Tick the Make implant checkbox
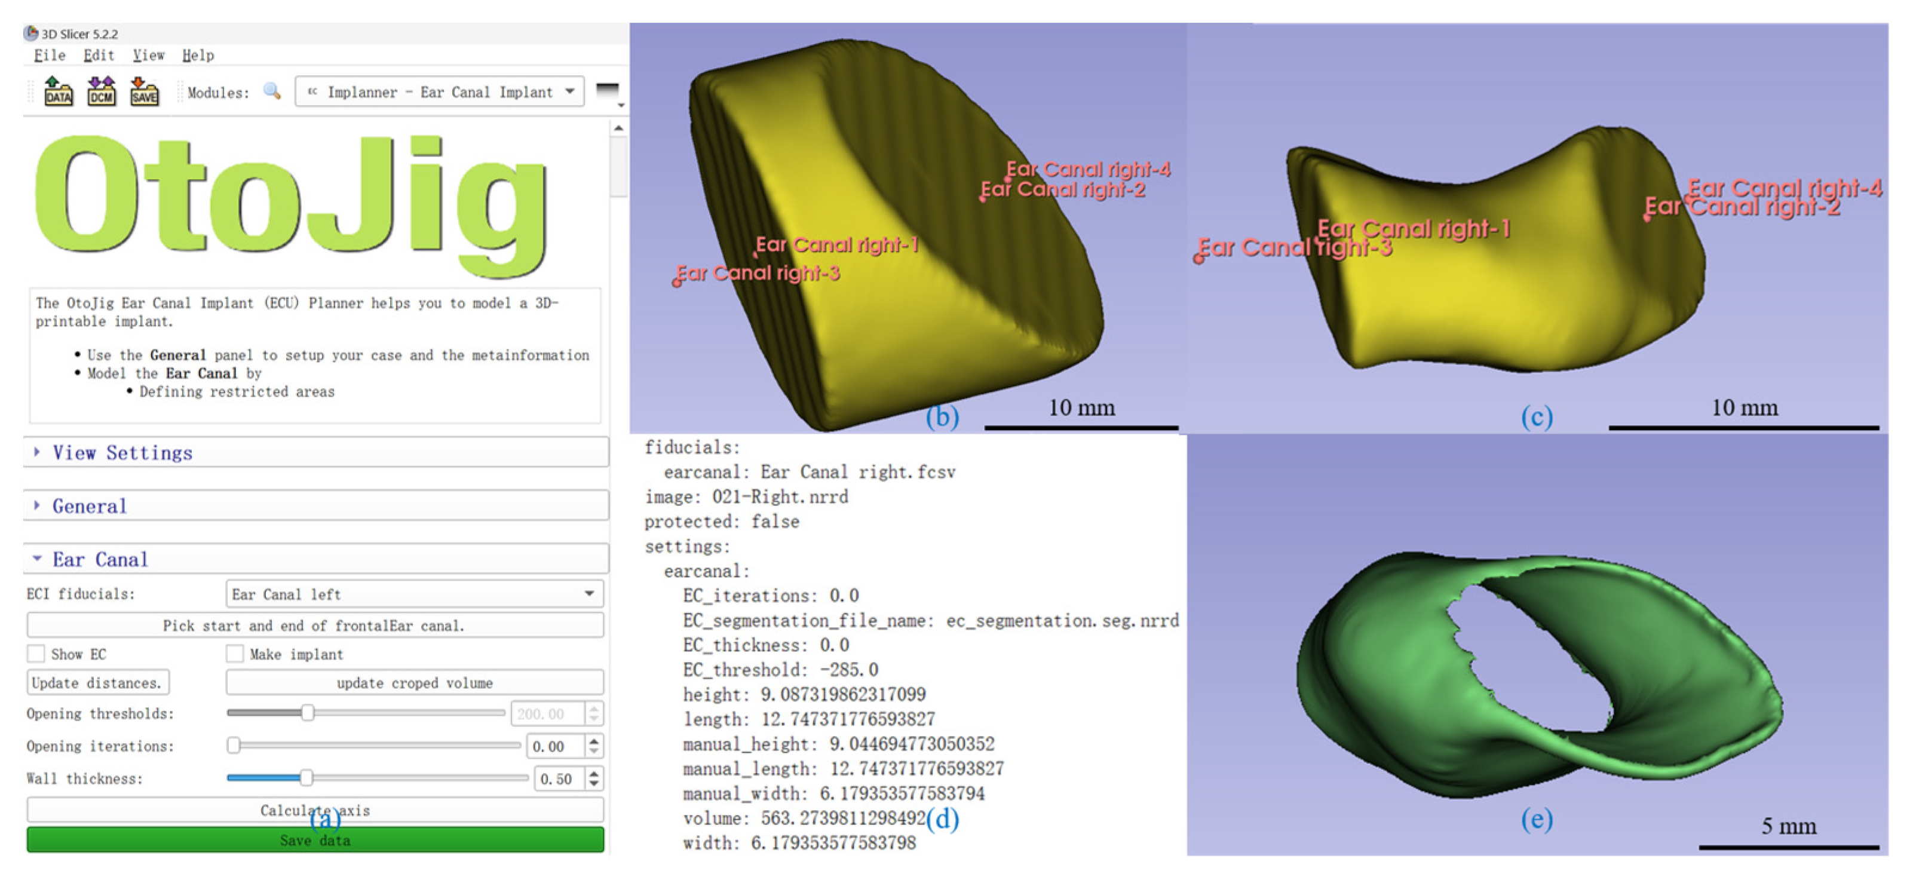This screenshot has height=880, width=1910. (235, 654)
